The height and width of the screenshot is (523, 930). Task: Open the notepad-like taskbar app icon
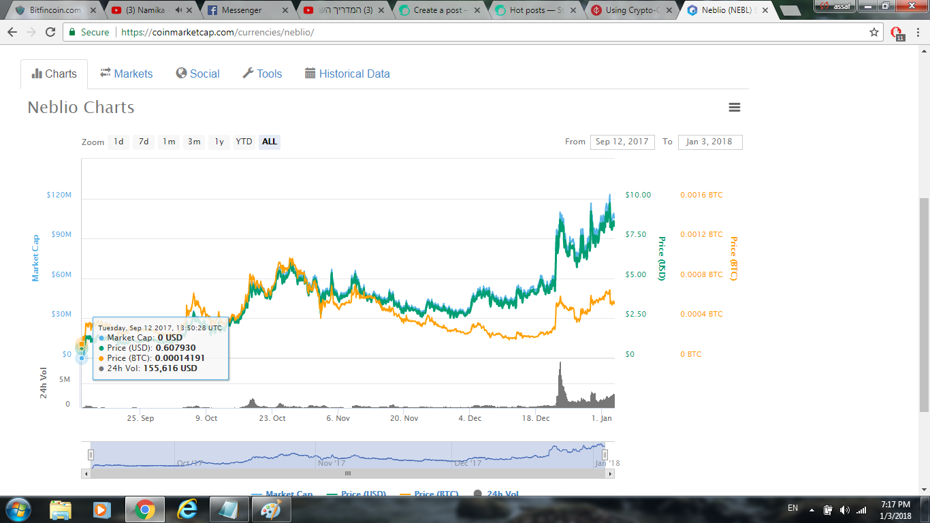click(x=229, y=509)
